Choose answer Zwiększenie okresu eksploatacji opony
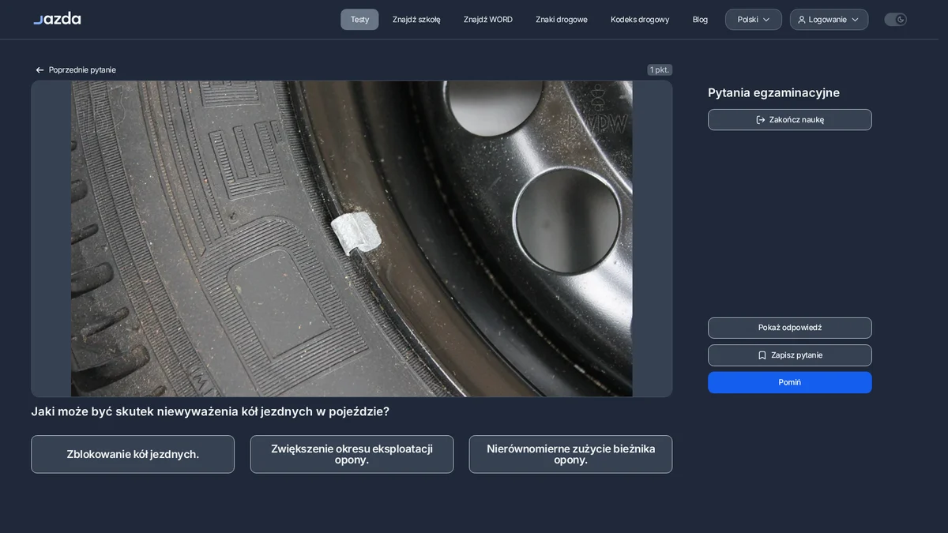 coord(352,454)
